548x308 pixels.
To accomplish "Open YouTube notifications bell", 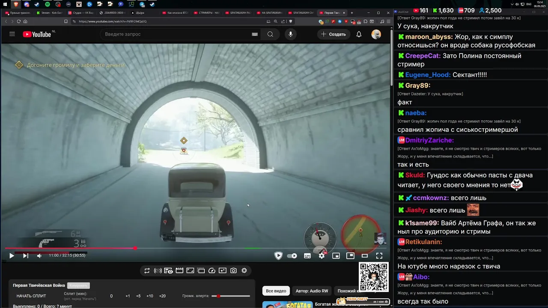I will tap(359, 34).
